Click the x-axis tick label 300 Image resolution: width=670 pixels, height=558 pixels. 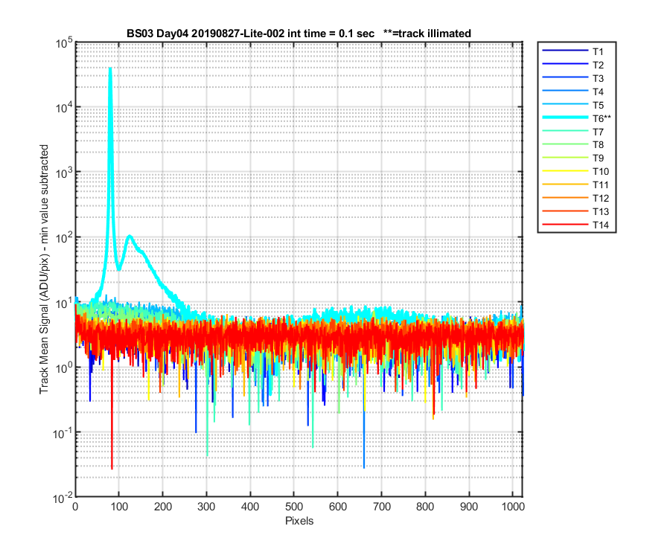coord(206,507)
